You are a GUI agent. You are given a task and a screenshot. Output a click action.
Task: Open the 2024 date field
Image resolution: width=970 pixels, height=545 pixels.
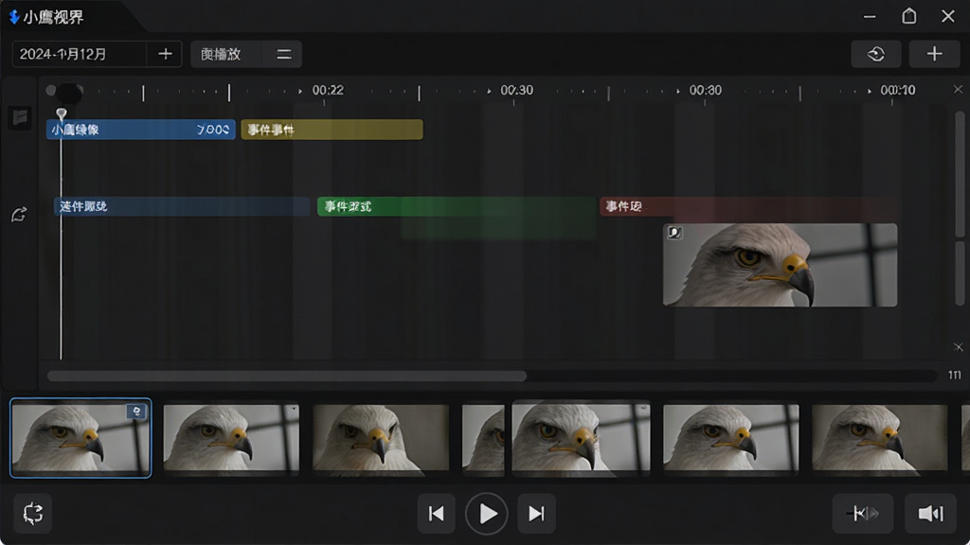(80, 54)
